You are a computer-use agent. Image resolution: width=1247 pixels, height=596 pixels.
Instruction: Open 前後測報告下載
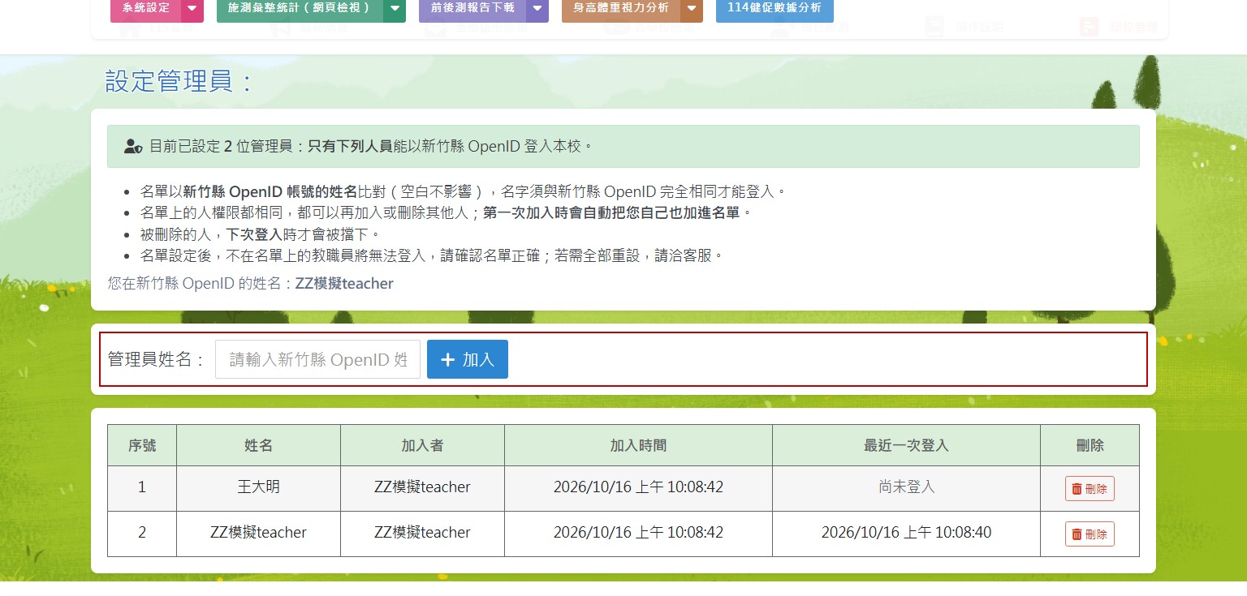472,9
